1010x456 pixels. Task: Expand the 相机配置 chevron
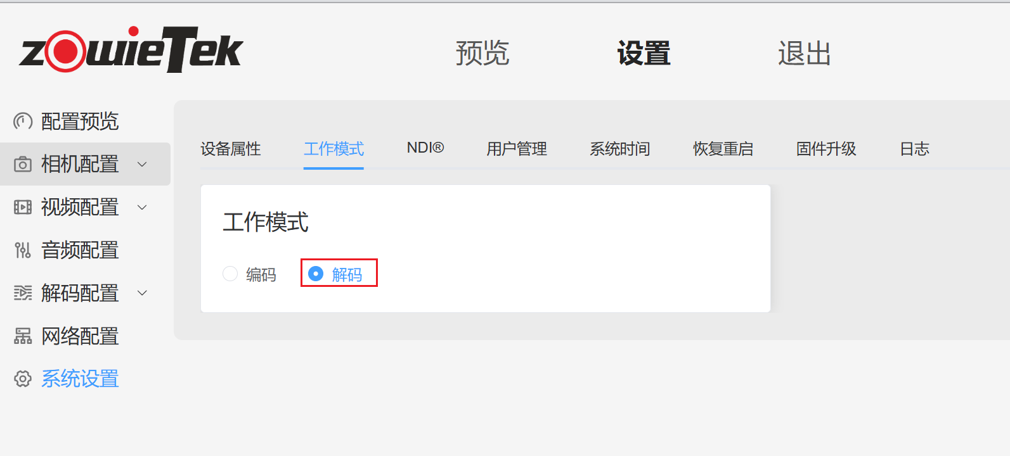click(x=143, y=165)
